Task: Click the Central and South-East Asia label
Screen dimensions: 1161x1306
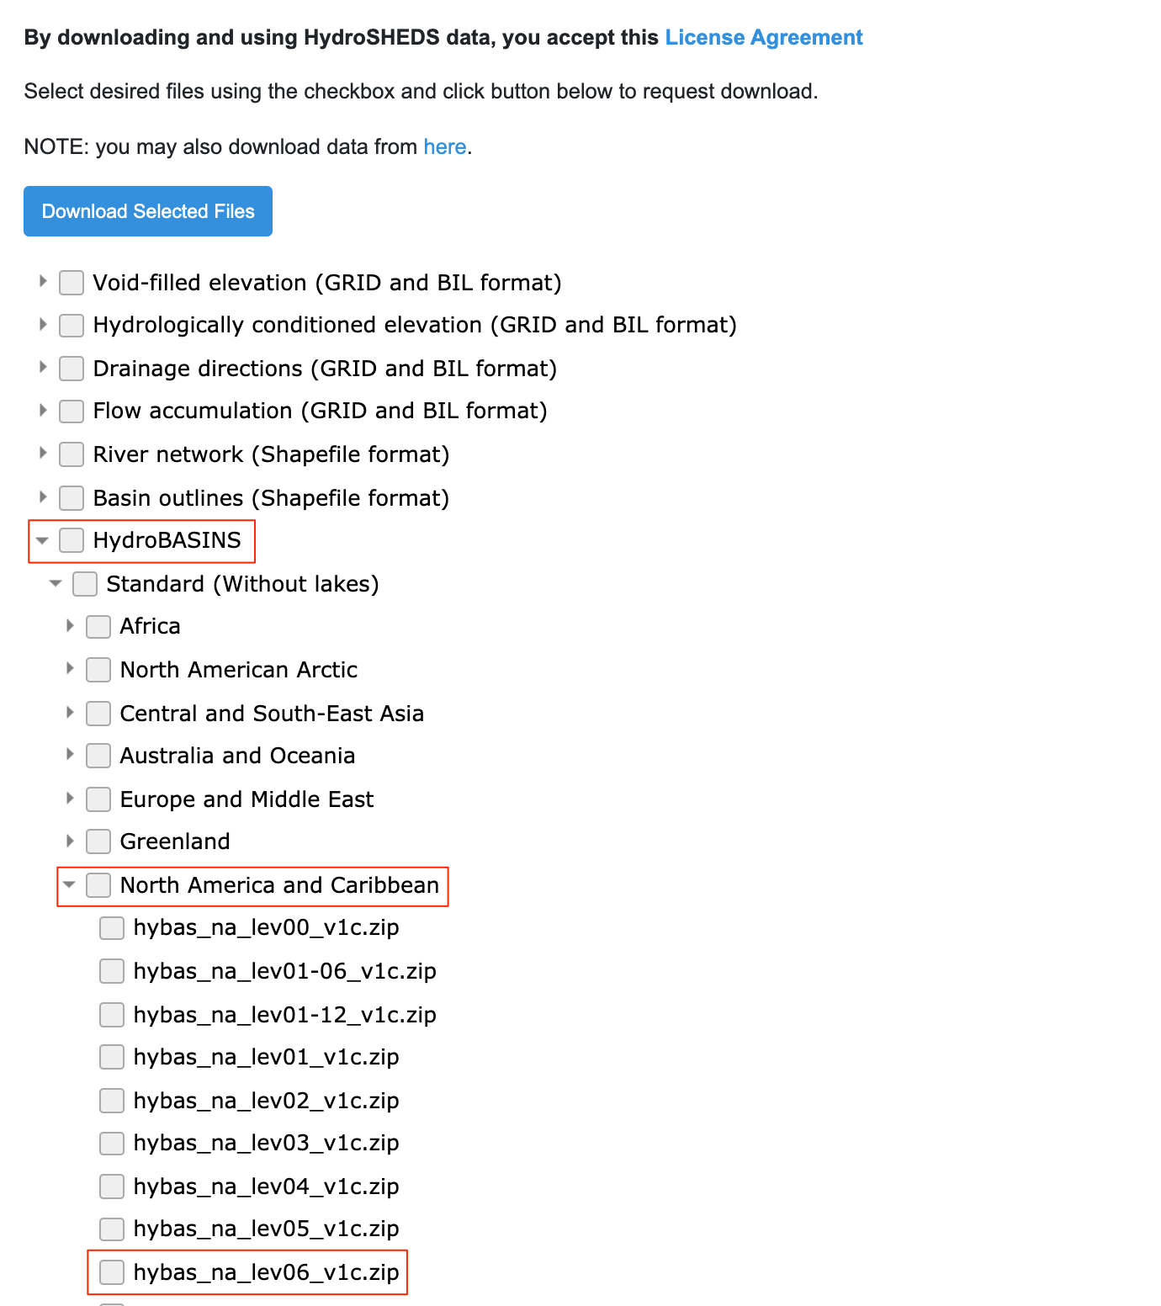Action: 272,714
